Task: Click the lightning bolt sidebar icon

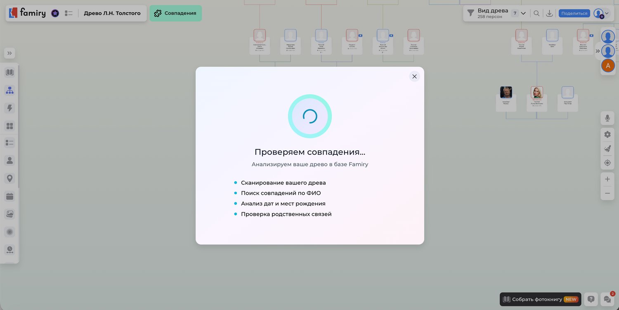Action: click(10, 108)
